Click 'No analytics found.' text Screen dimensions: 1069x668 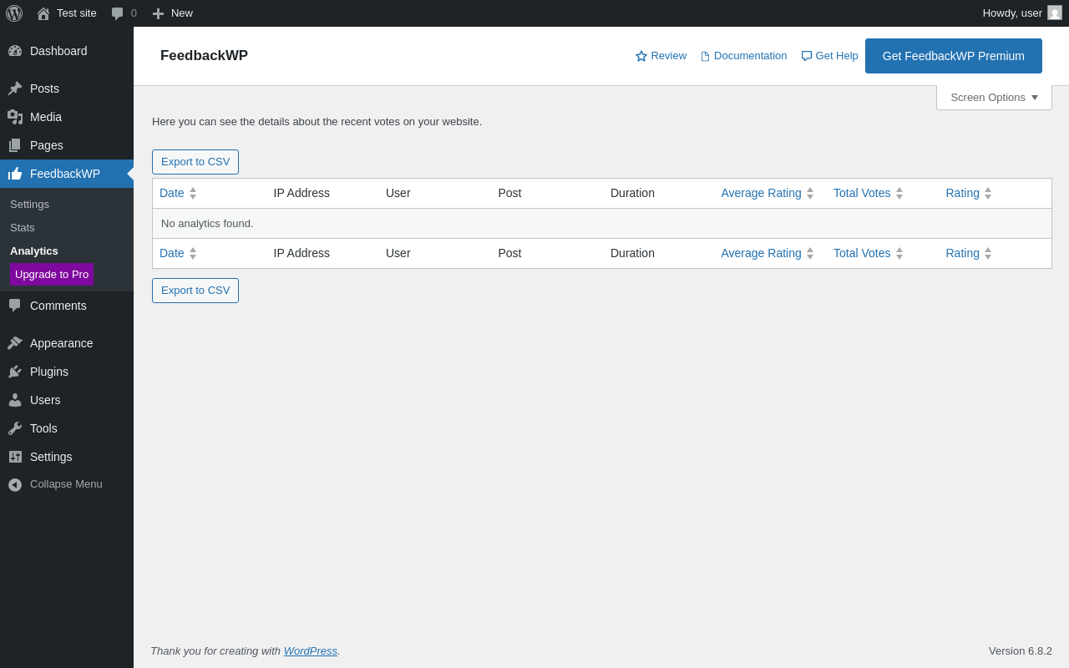tap(207, 224)
